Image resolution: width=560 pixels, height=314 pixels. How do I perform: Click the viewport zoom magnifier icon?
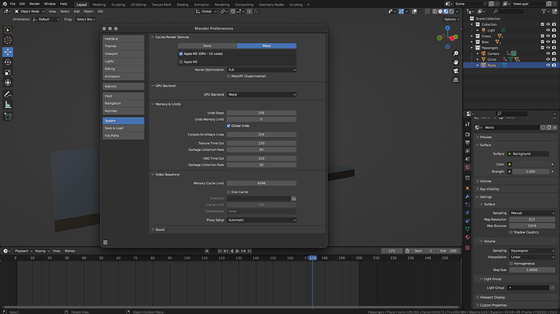pyautogui.click(x=456, y=54)
